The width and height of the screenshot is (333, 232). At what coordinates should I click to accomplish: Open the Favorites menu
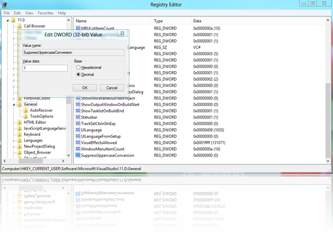45,13
